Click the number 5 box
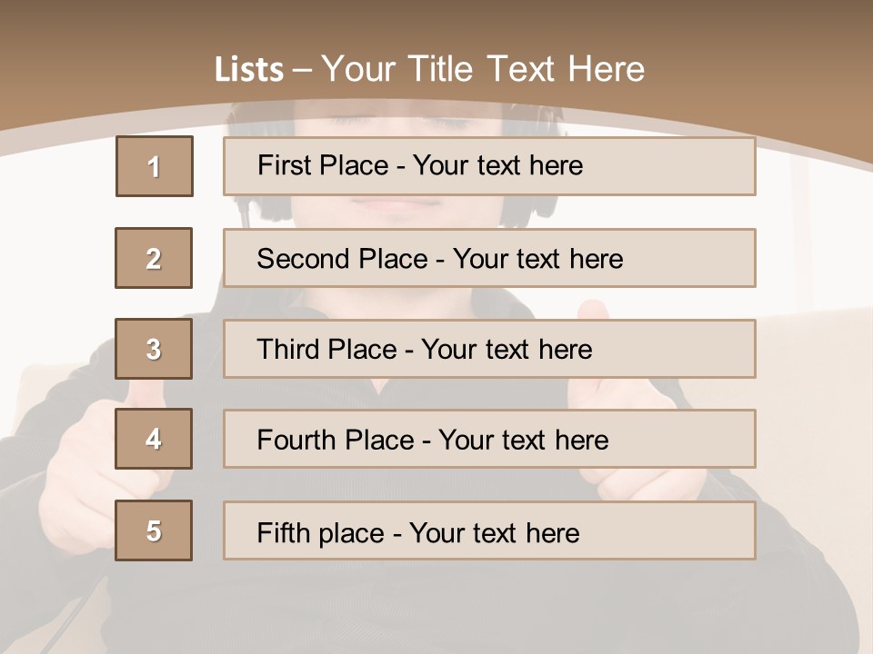Viewport: 873px width, 654px height. point(154,530)
